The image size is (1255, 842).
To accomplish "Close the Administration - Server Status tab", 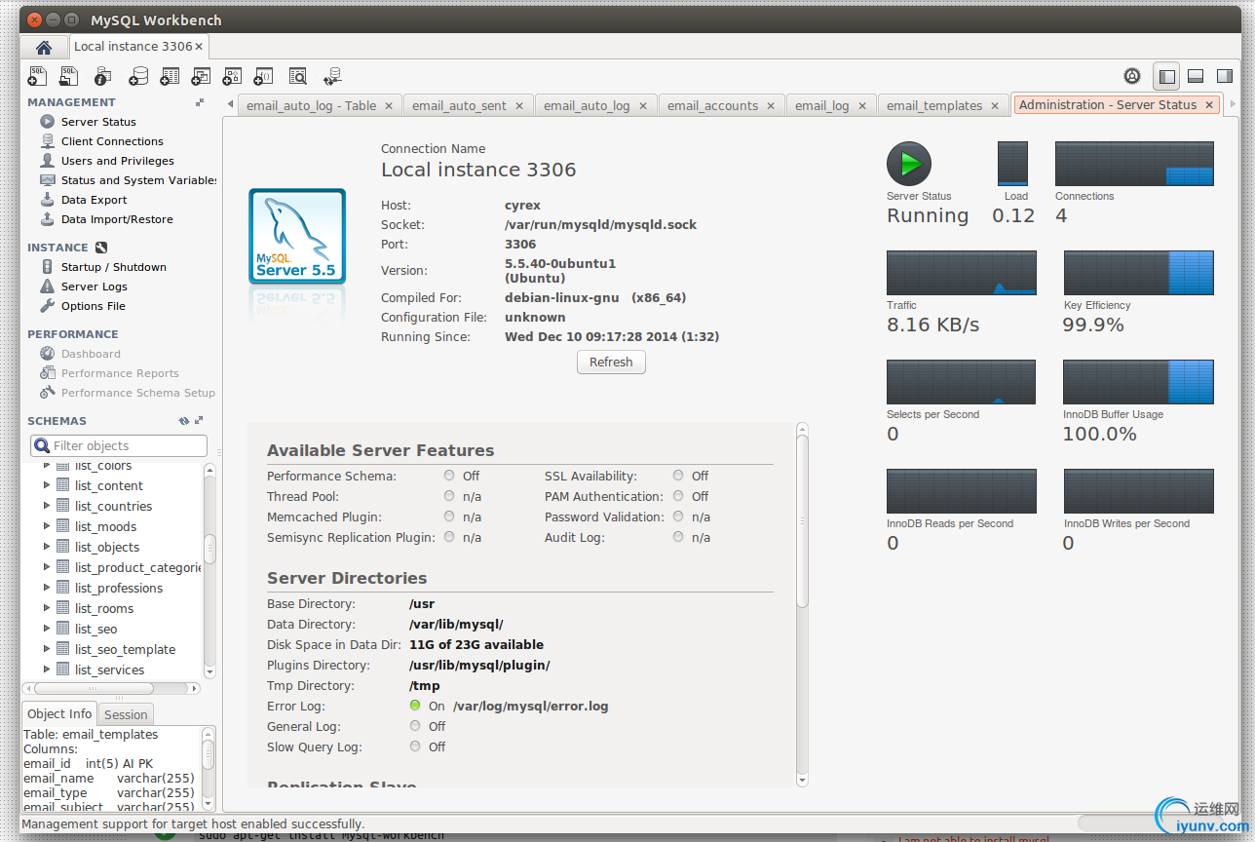I will pyautogui.click(x=1209, y=105).
